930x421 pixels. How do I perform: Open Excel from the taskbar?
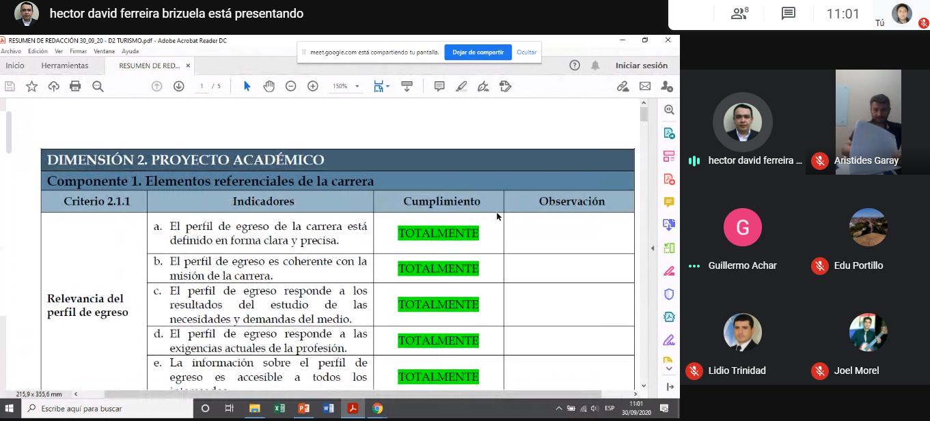[279, 409]
